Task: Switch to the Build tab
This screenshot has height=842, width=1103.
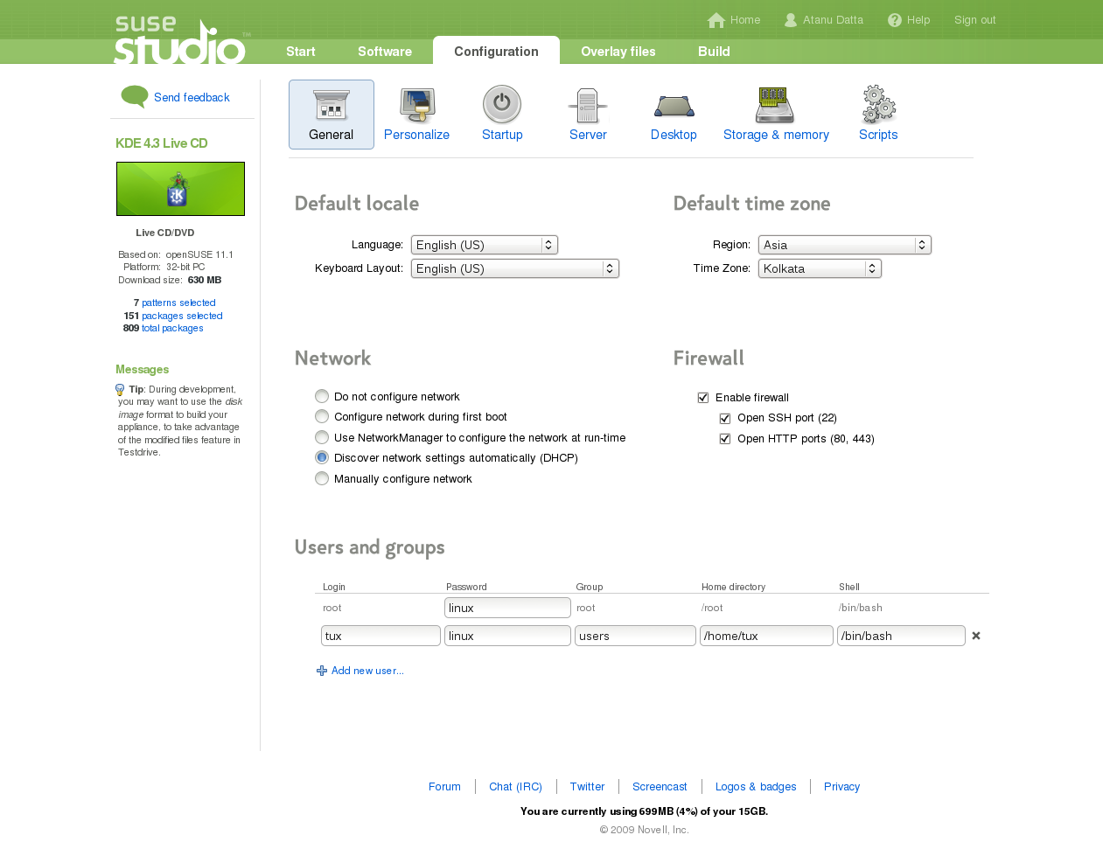Action: point(714,52)
